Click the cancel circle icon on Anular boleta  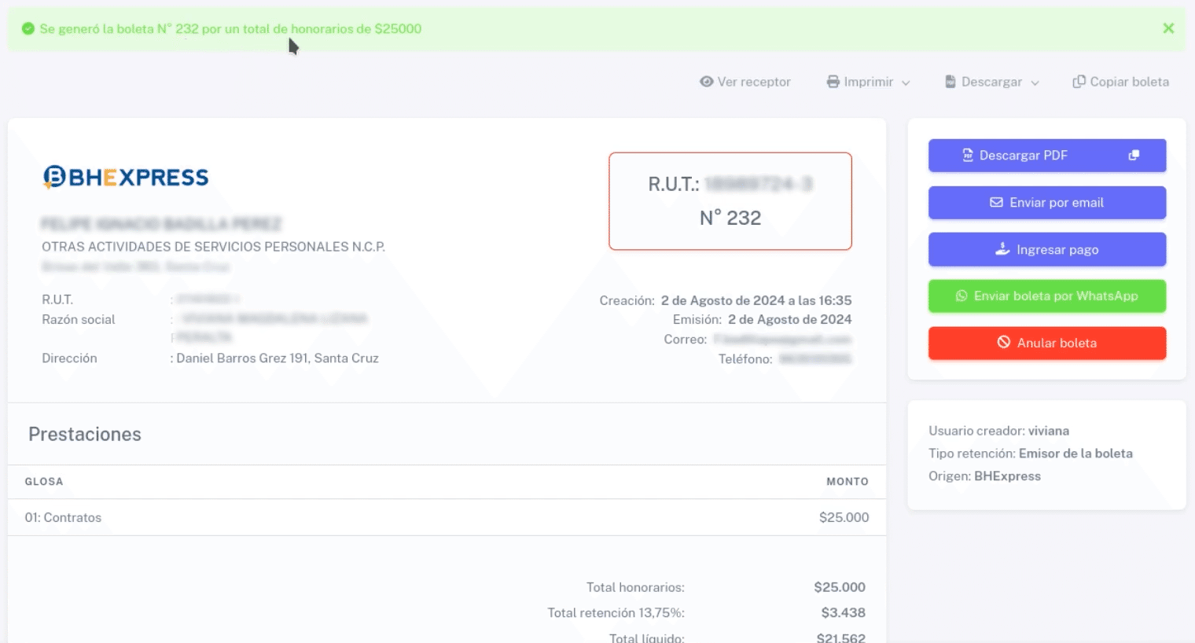[x=1003, y=343]
